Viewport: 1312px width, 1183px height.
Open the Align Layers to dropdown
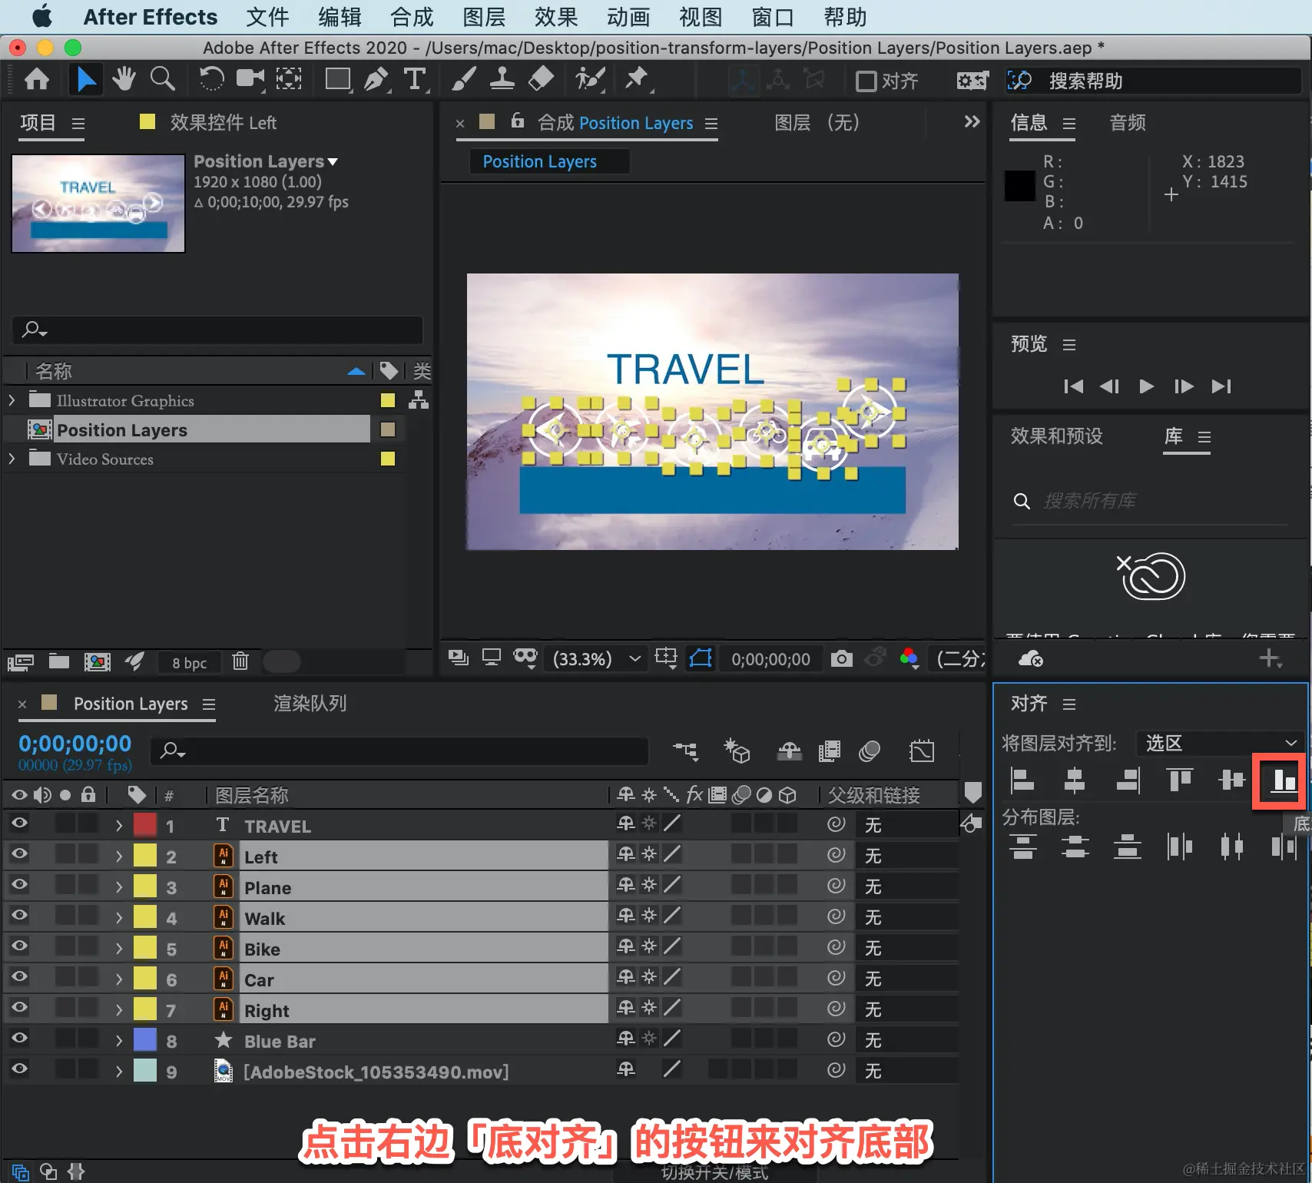[x=1221, y=743]
